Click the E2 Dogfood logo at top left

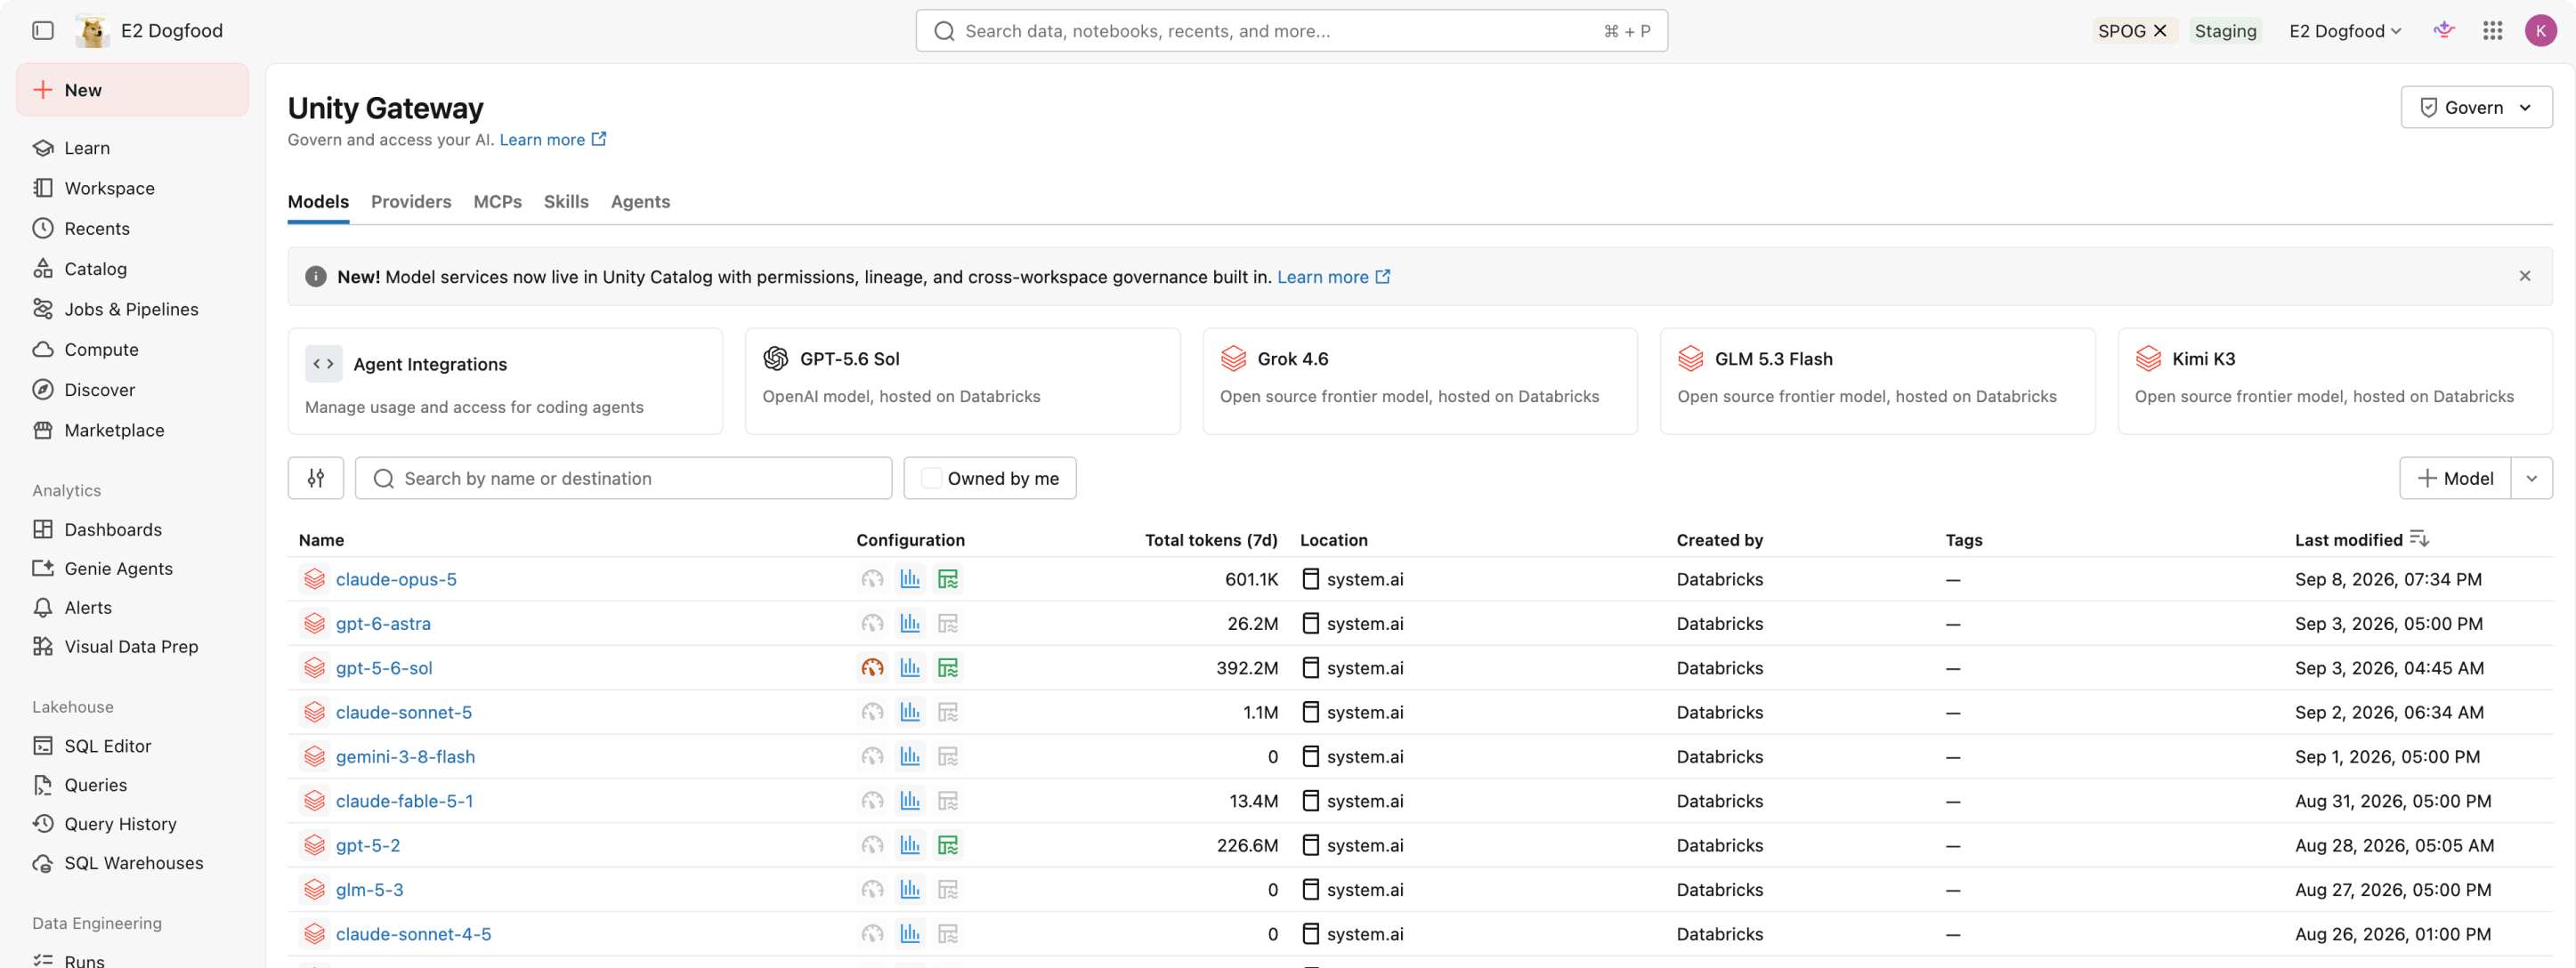[x=92, y=31]
